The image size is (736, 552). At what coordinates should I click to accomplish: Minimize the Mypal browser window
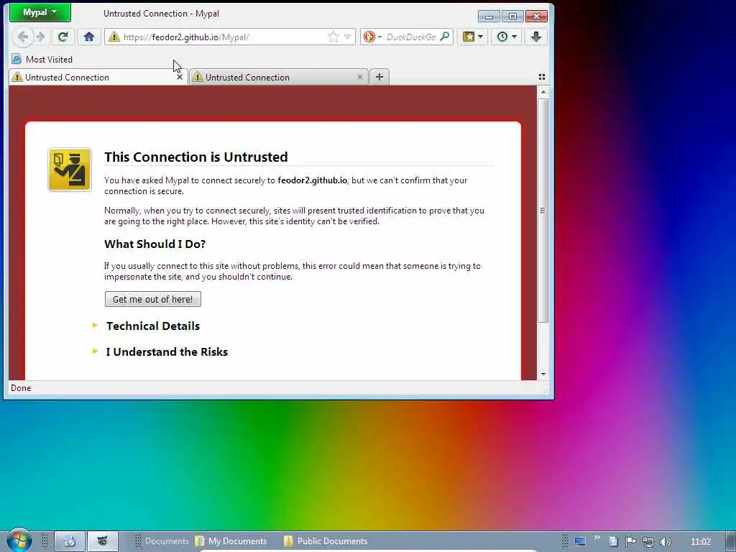point(489,17)
